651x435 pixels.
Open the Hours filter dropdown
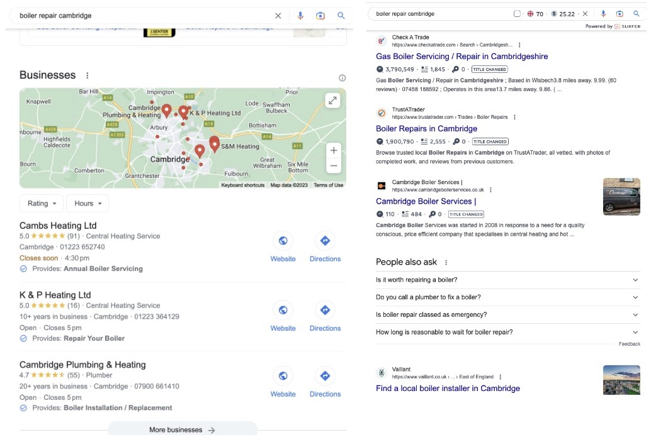[x=88, y=203]
